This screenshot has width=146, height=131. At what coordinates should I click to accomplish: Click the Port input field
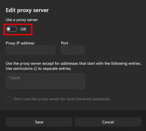[73, 50]
